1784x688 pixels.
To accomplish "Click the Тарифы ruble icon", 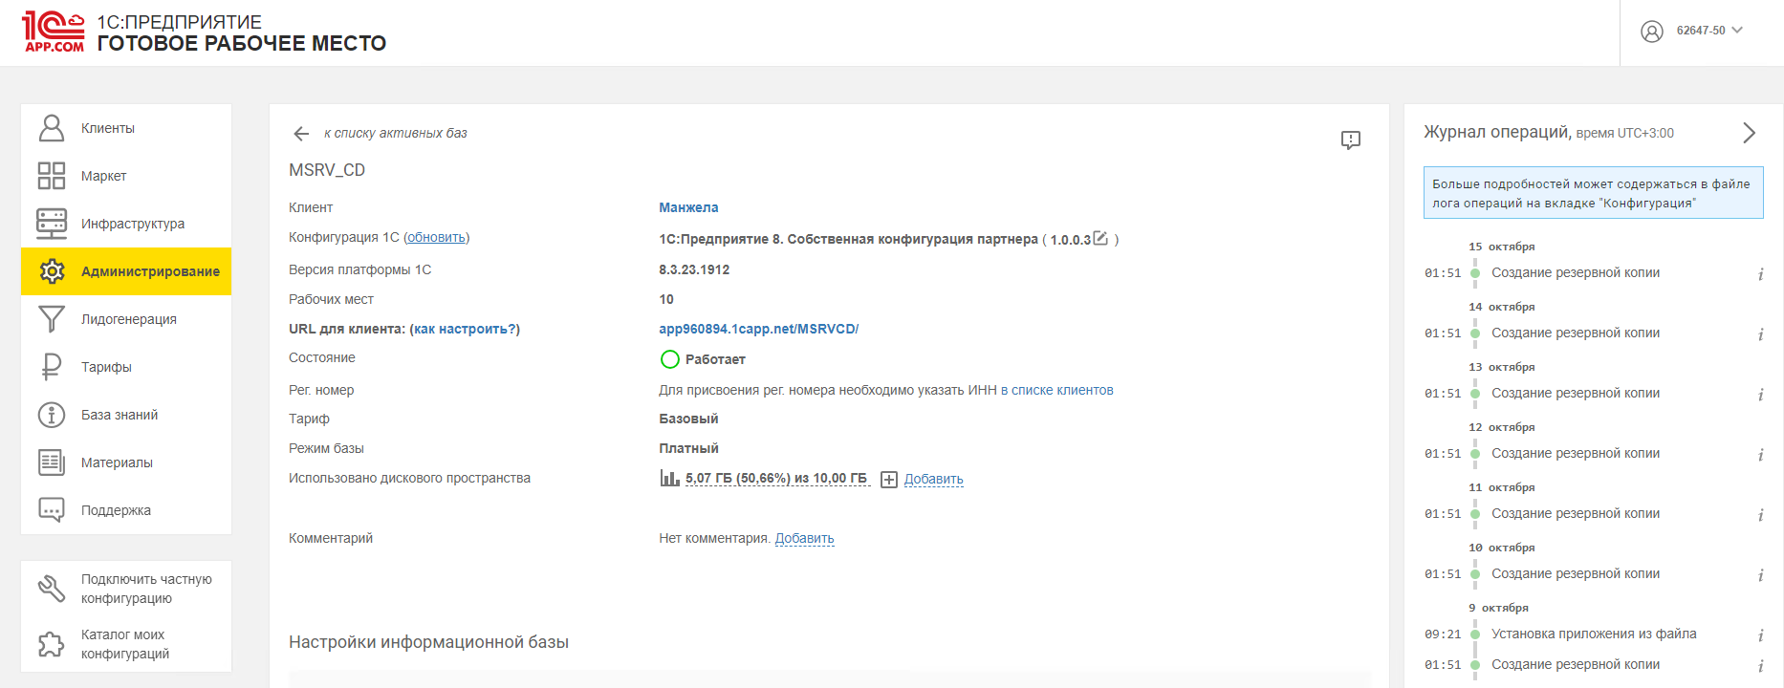I will coord(52,367).
